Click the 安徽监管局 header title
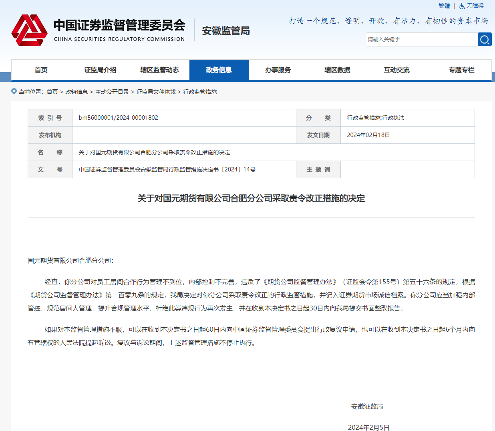495x431 pixels. (226, 31)
